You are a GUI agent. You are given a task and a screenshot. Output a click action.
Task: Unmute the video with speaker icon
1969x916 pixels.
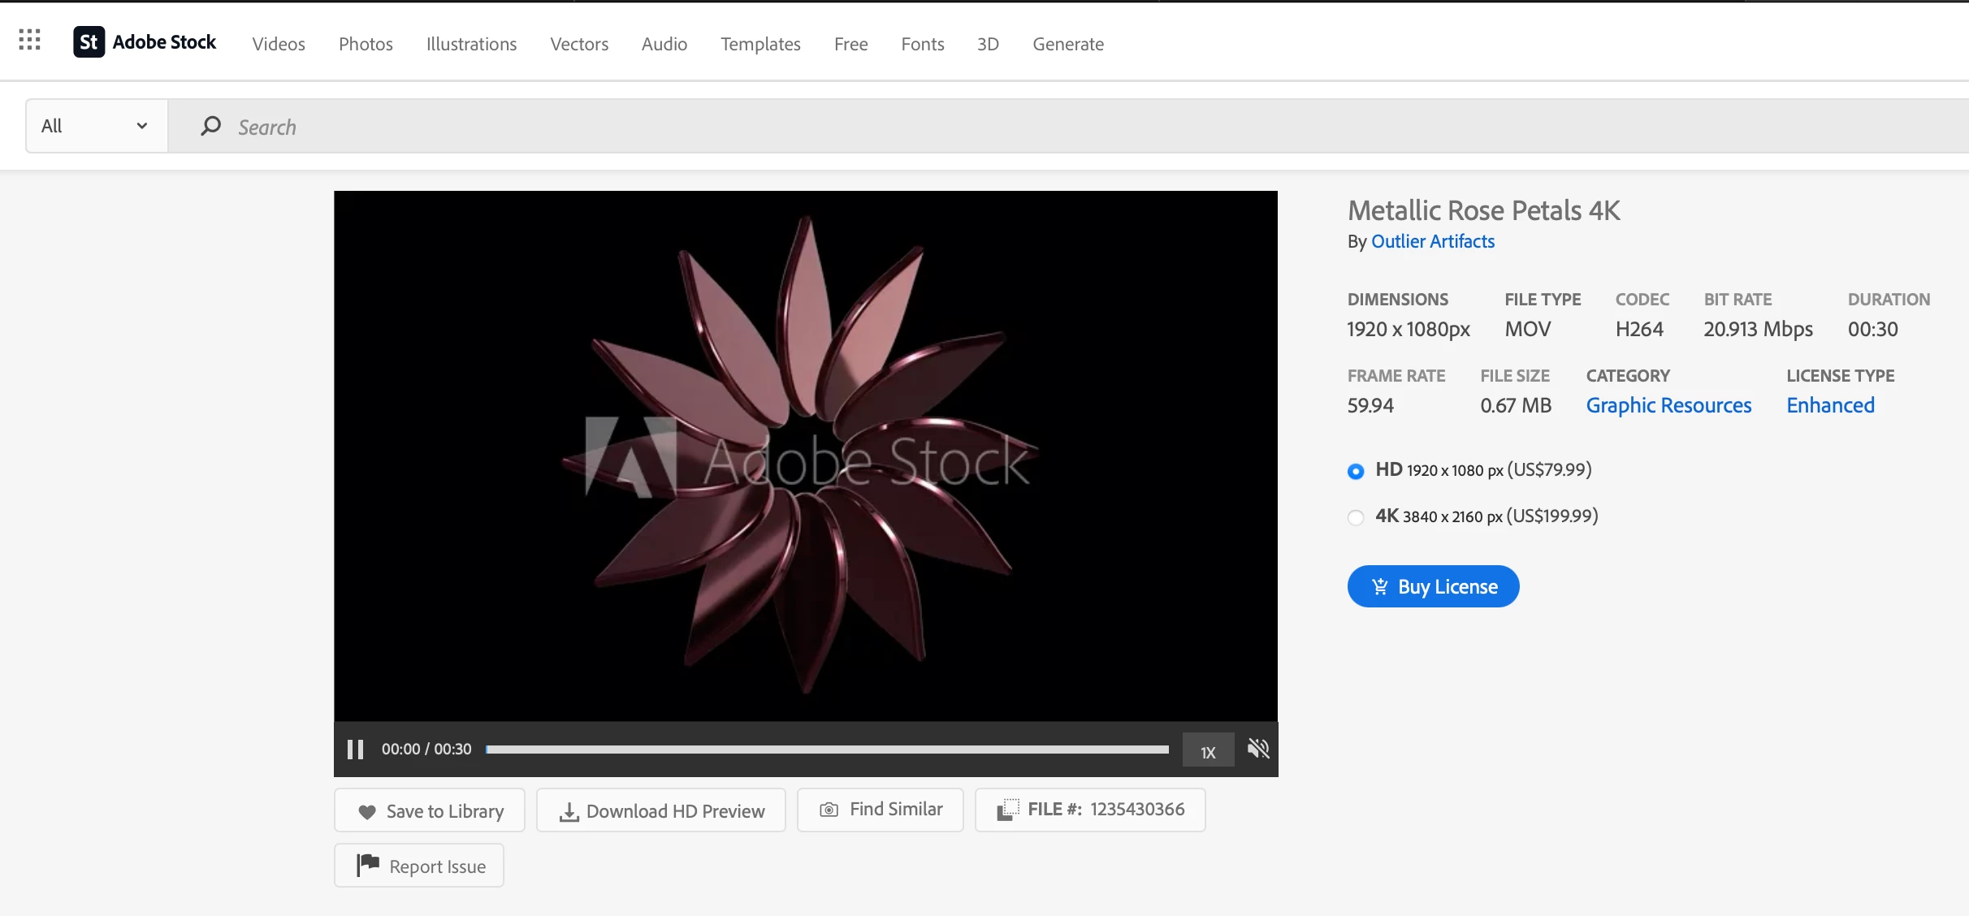1258,749
